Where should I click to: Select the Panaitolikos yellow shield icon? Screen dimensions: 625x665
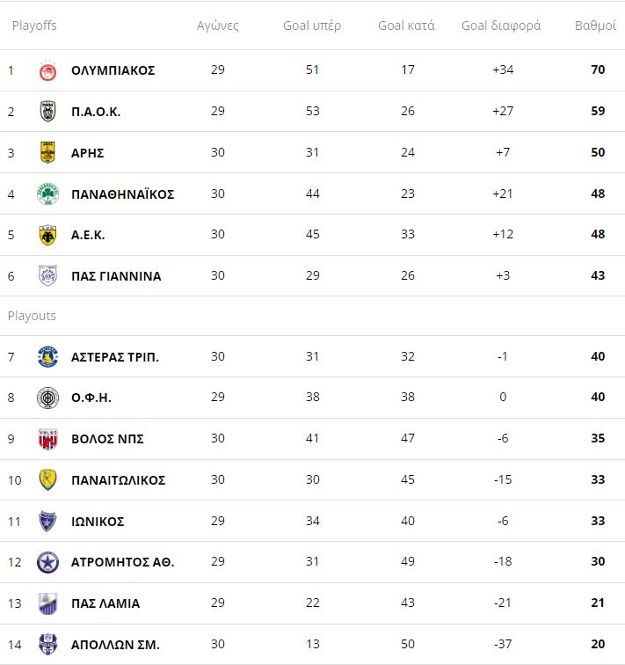(x=47, y=480)
